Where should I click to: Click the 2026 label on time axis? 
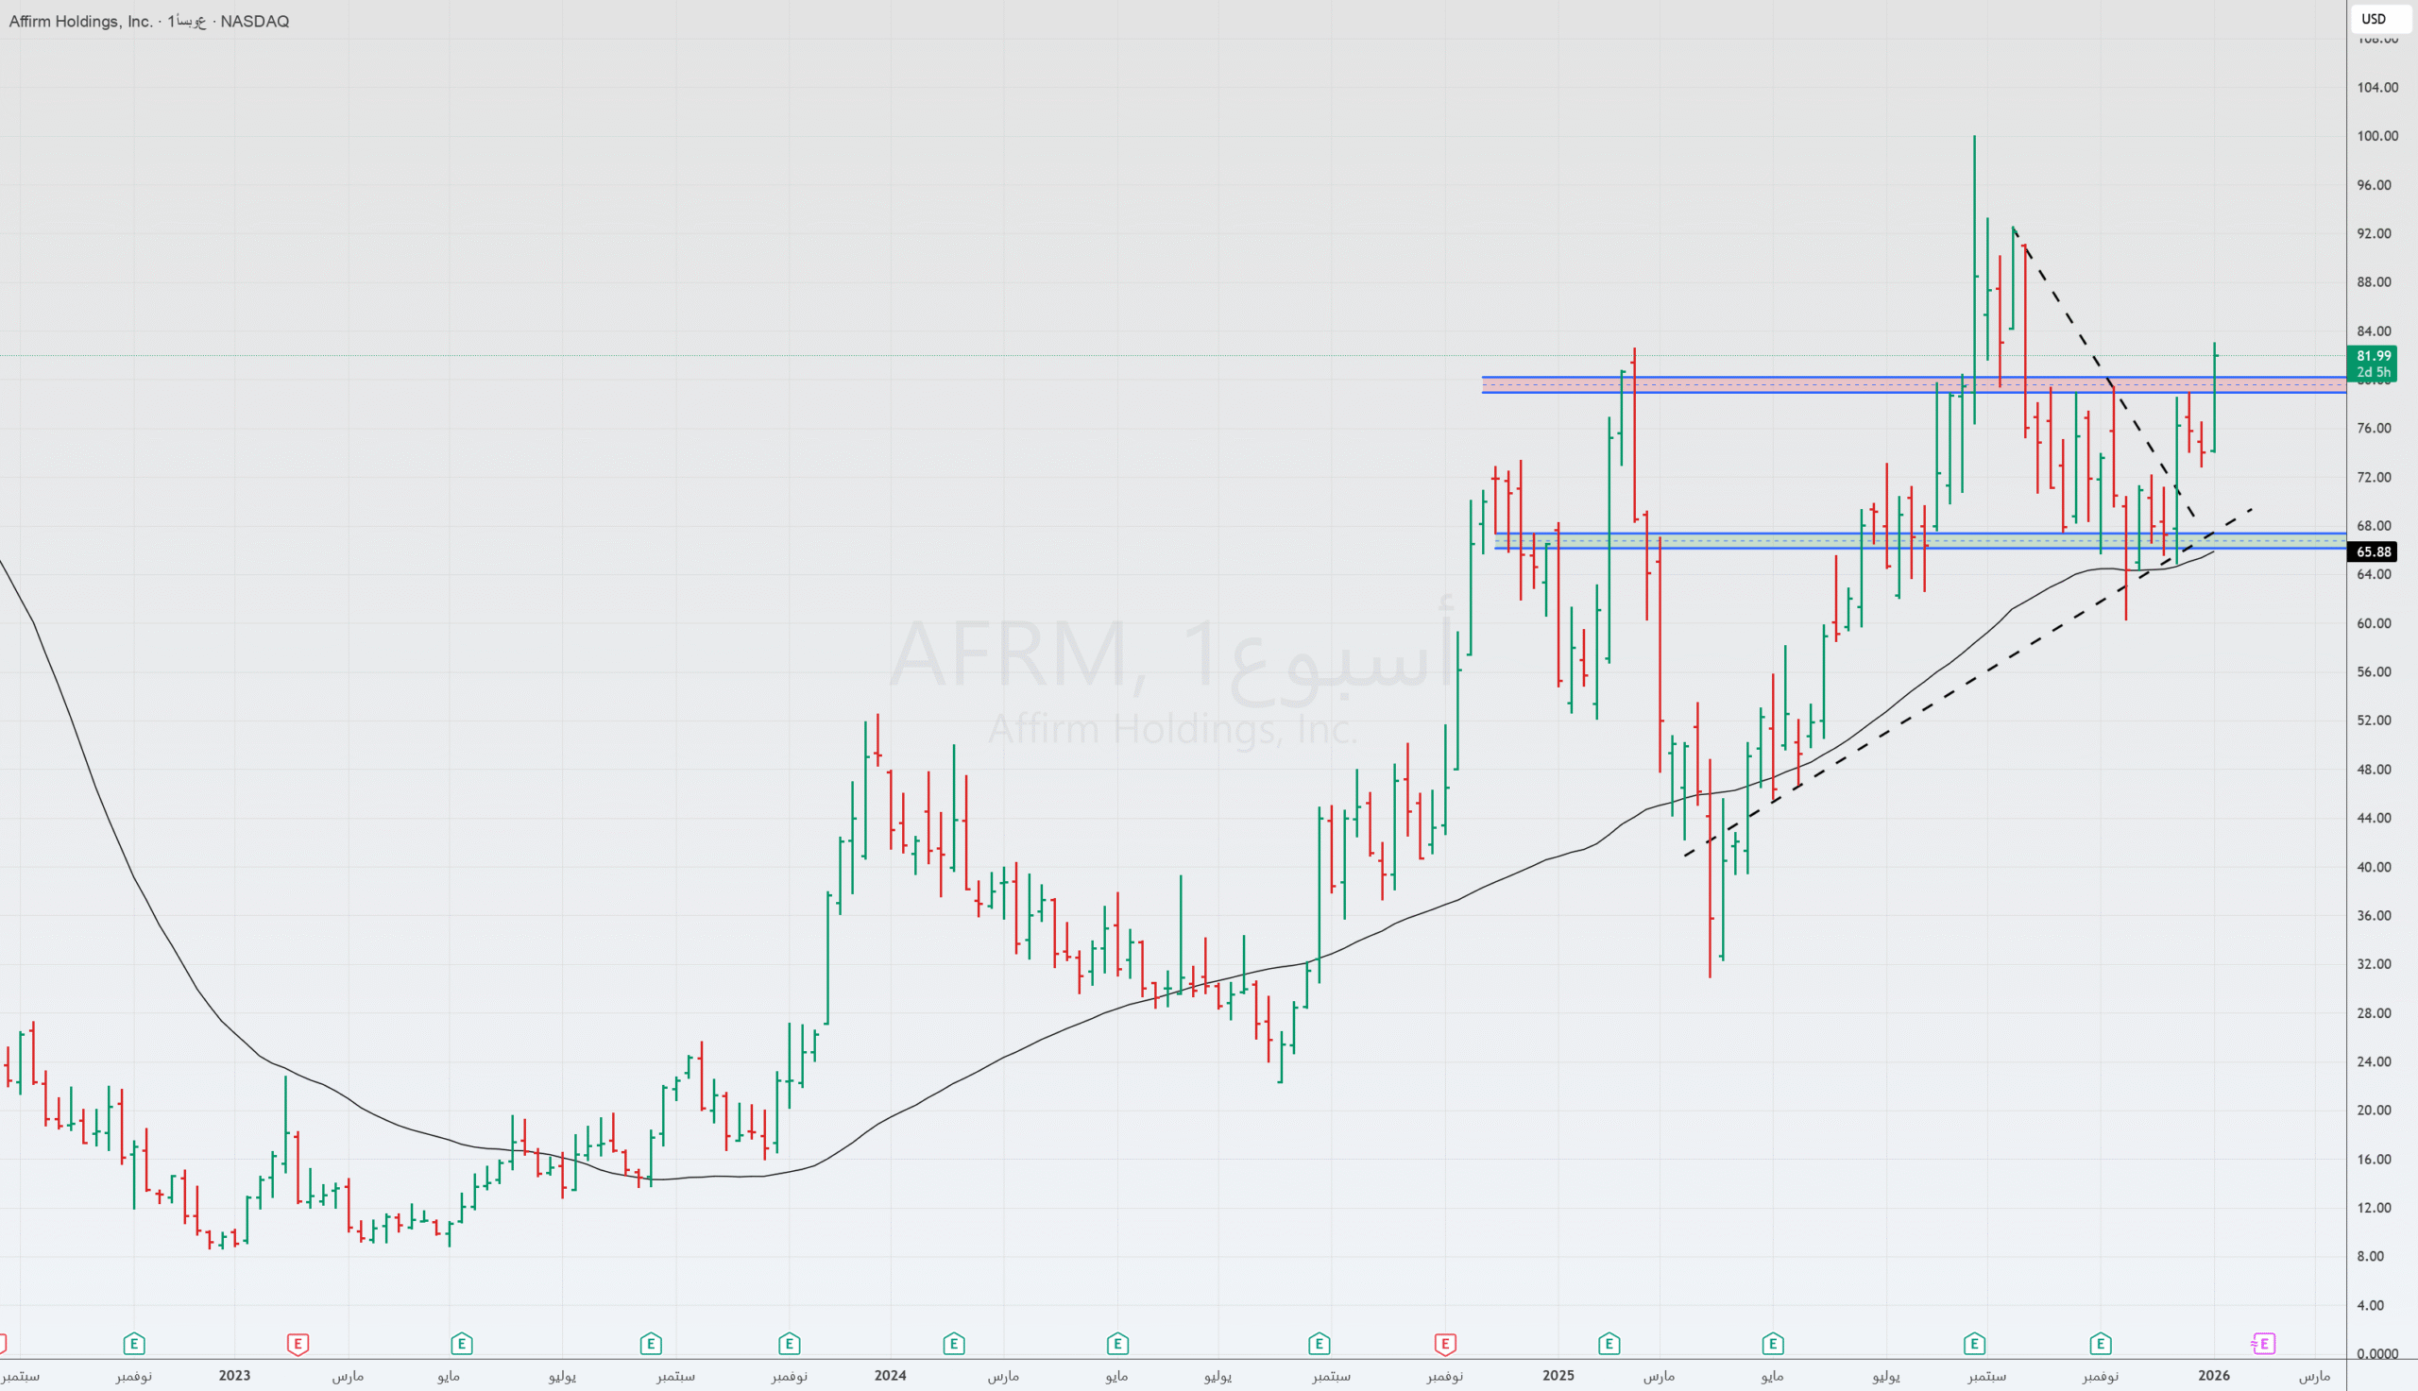click(2214, 1376)
